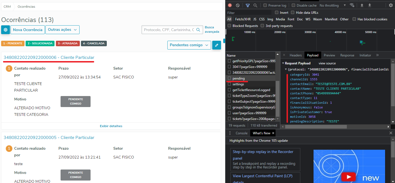This screenshot has height=183, width=395.
Task: Export HAR file download arrow
Action: tap(370, 5)
